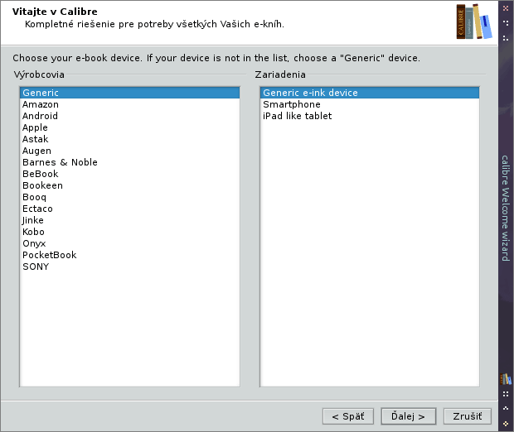Viewport: 514px width, 432px height.
Task: Click the four-dot square icon in the title bar
Action: point(506,394)
